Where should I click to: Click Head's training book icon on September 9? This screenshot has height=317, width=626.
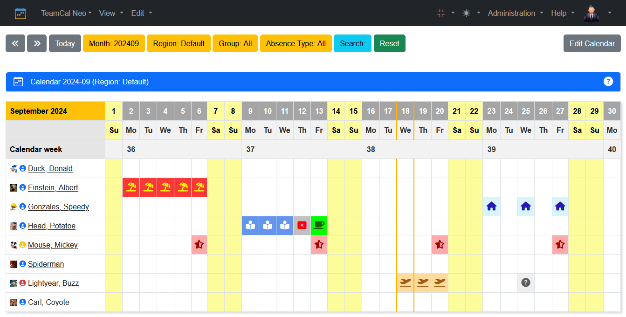click(250, 226)
